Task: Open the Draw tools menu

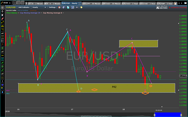Action: (6, 3)
